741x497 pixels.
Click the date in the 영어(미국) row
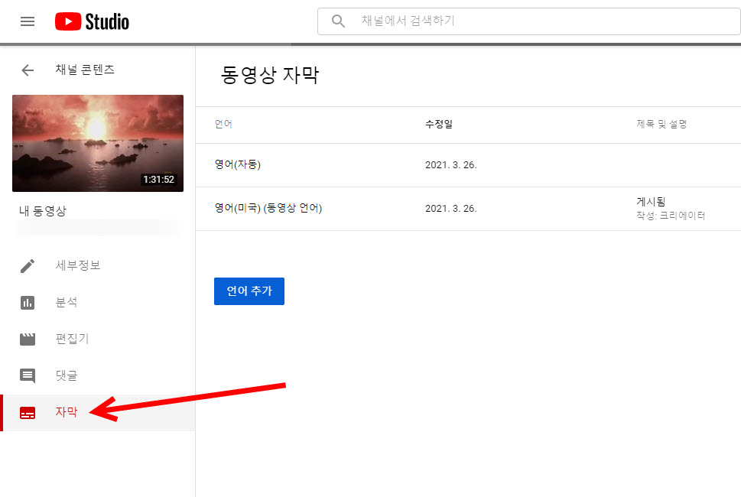tap(451, 208)
